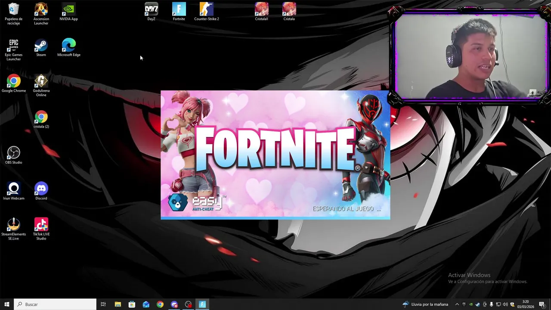Switch to the recording app taskbar icon beside Chrome
The width and height of the screenshot is (551, 310).
(174, 304)
